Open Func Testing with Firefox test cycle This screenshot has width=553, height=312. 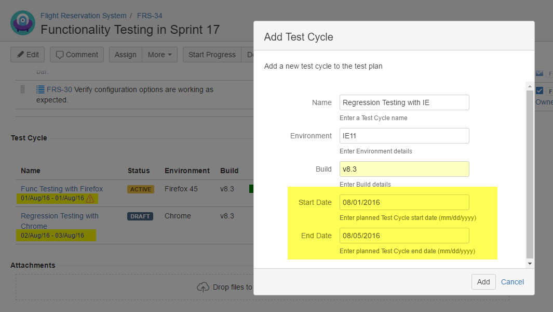pos(62,189)
